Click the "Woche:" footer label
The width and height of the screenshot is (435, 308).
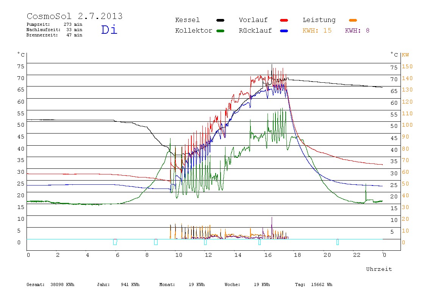point(232,284)
